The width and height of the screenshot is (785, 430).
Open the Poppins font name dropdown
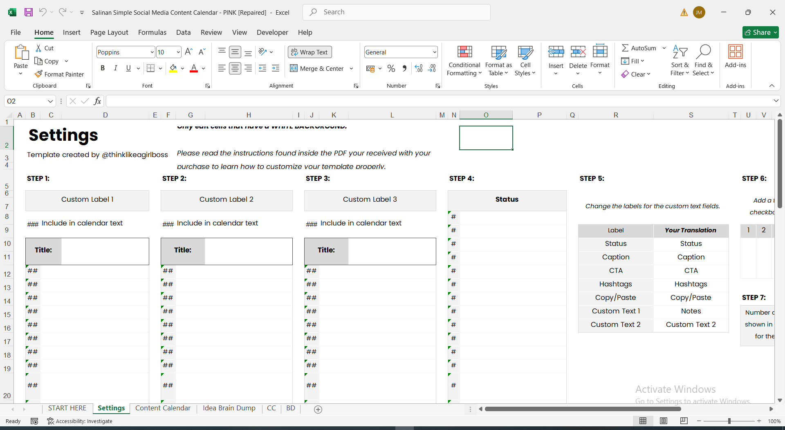pos(152,52)
